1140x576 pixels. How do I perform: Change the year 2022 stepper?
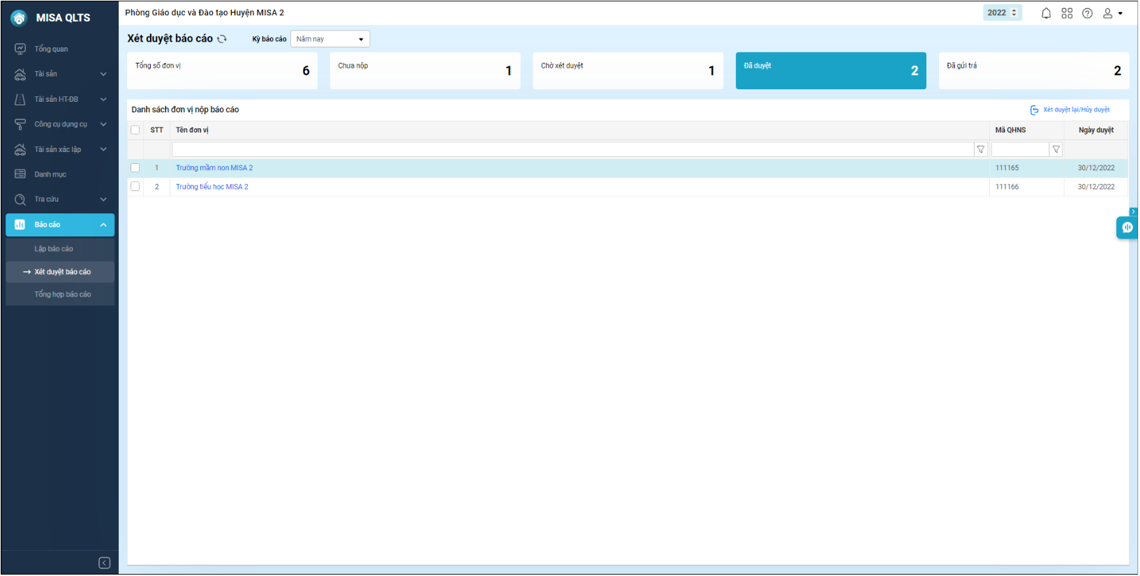pos(1014,13)
